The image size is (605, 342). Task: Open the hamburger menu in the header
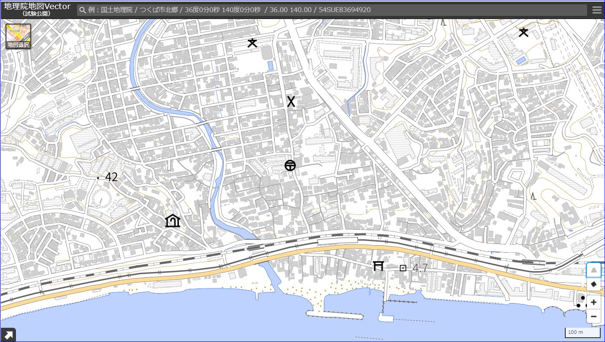coord(597,10)
